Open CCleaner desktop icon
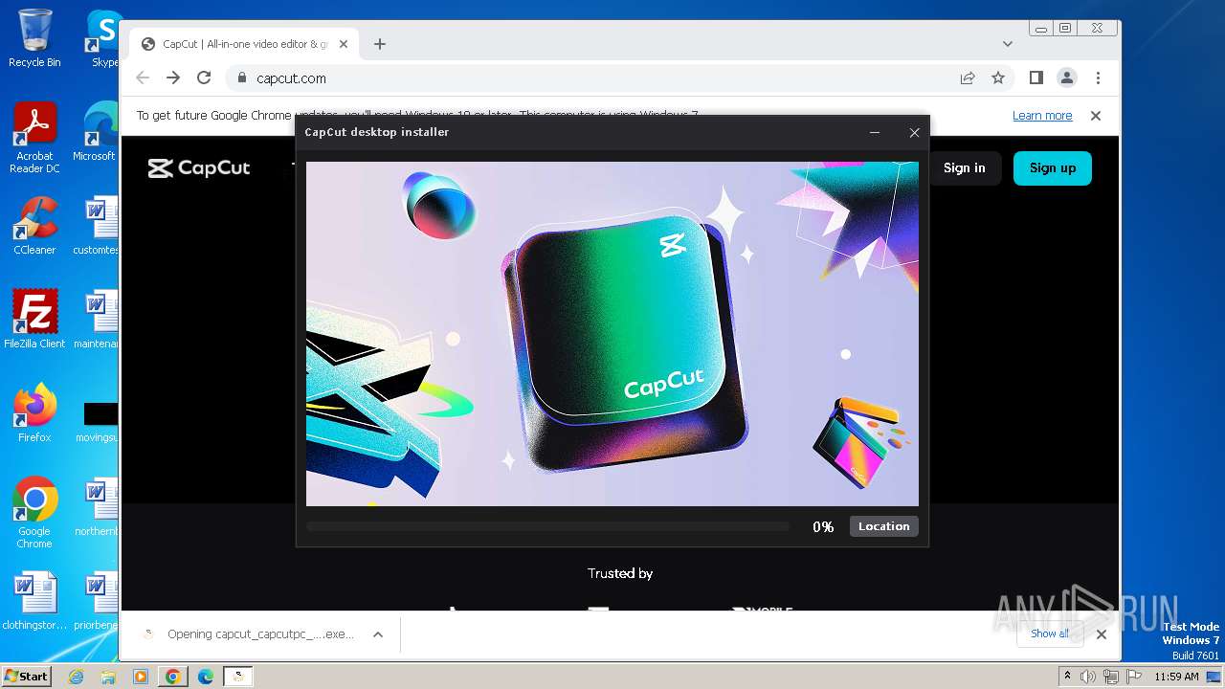Image resolution: width=1225 pixels, height=689 pixels. (34, 226)
